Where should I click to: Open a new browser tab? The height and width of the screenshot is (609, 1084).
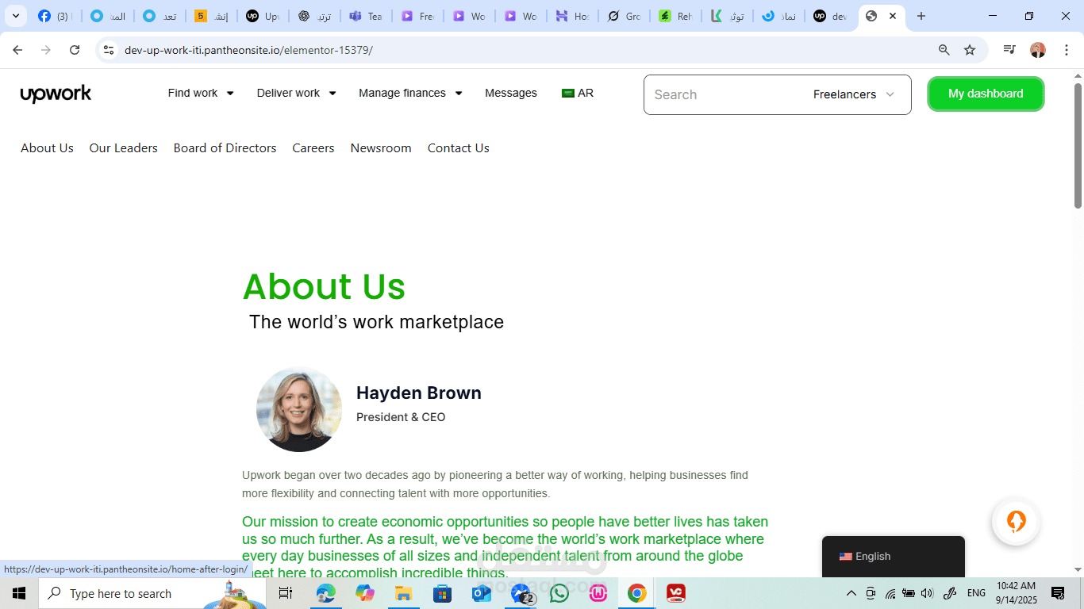click(x=921, y=16)
